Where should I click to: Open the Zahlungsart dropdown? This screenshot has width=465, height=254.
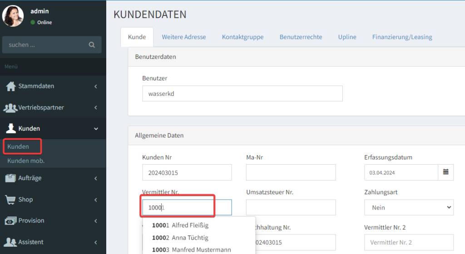point(409,207)
